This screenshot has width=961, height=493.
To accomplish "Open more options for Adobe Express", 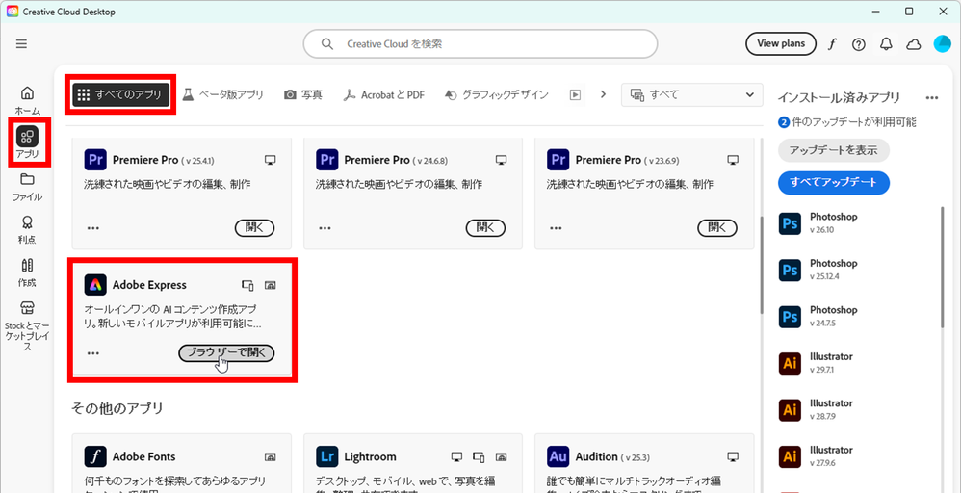I will point(93,353).
